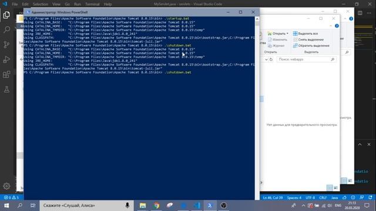376x211 pixels.
Task: Open the Extensions view in VS Code
Action: pyautogui.click(x=6, y=74)
